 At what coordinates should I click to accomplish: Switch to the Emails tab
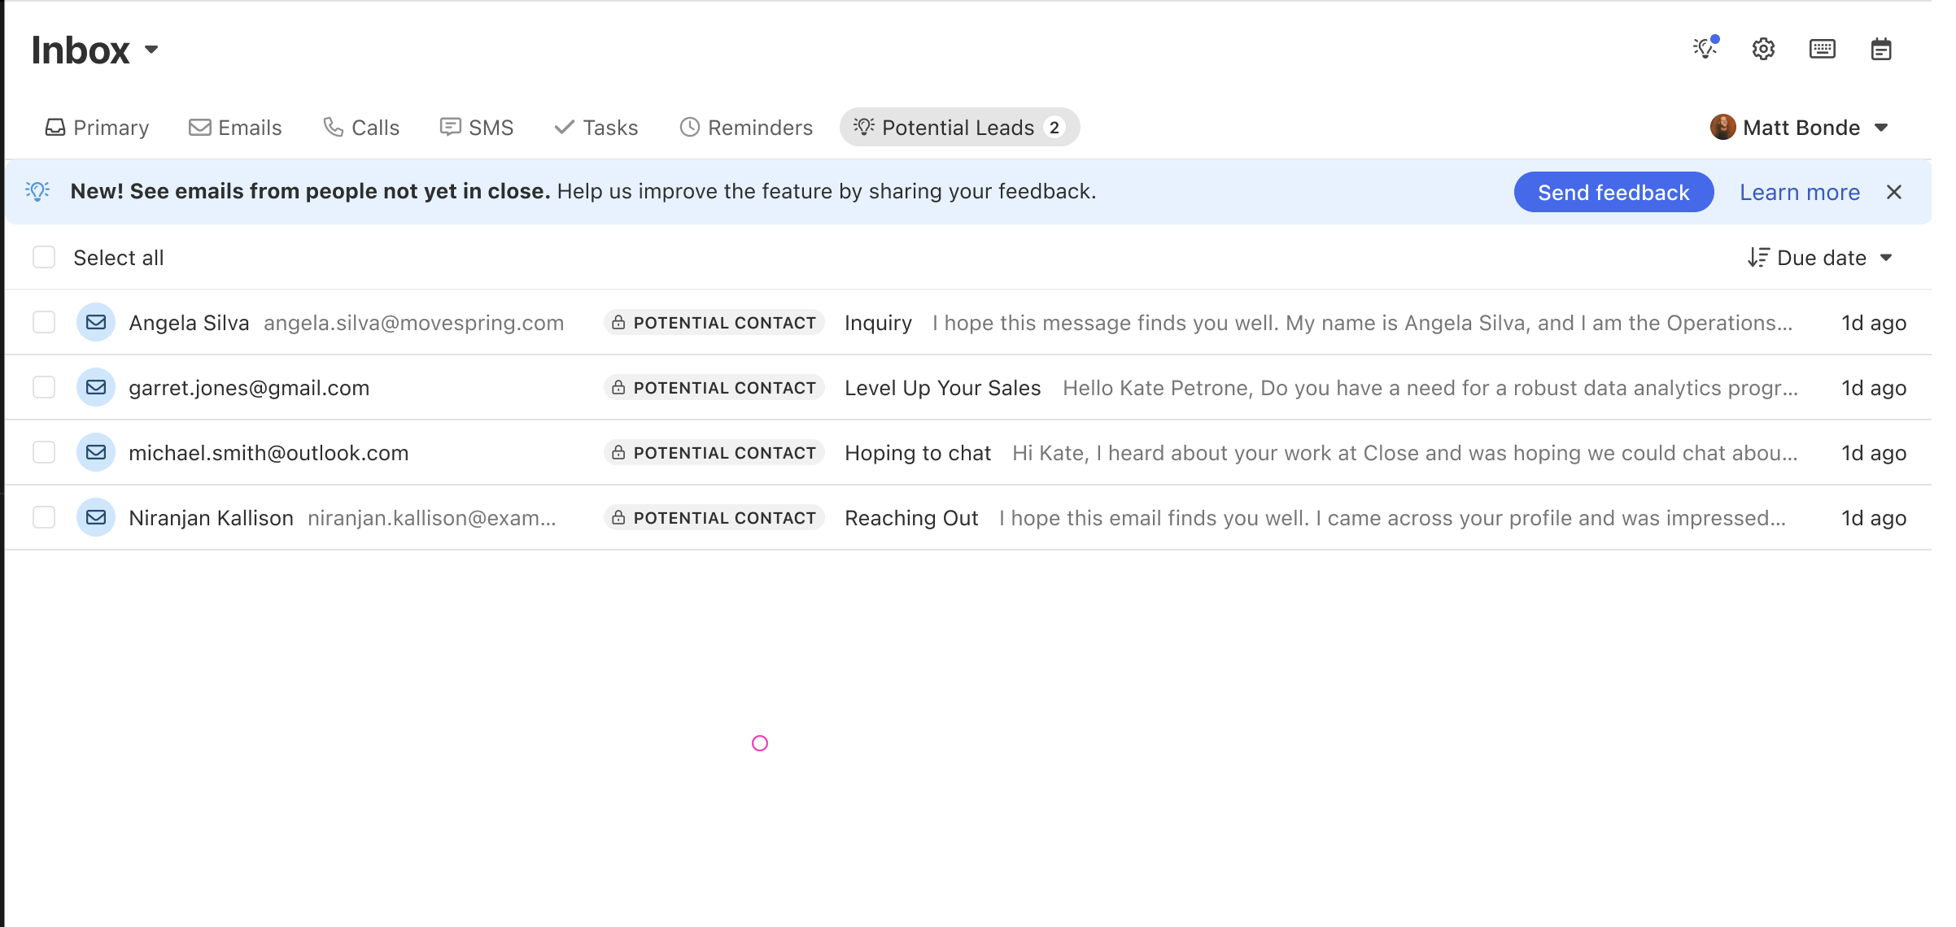click(235, 128)
